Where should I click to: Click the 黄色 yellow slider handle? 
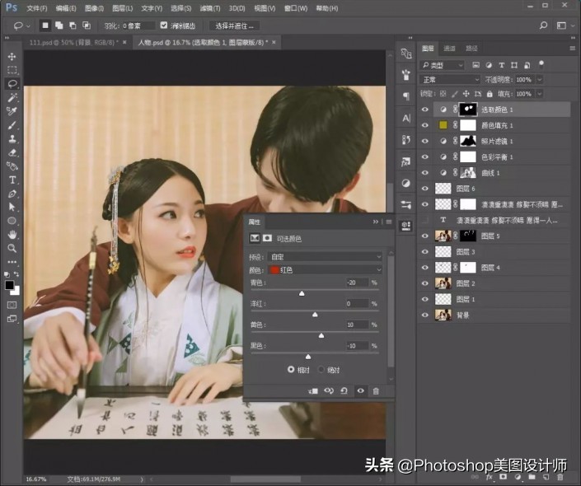pyautogui.click(x=321, y=335)
